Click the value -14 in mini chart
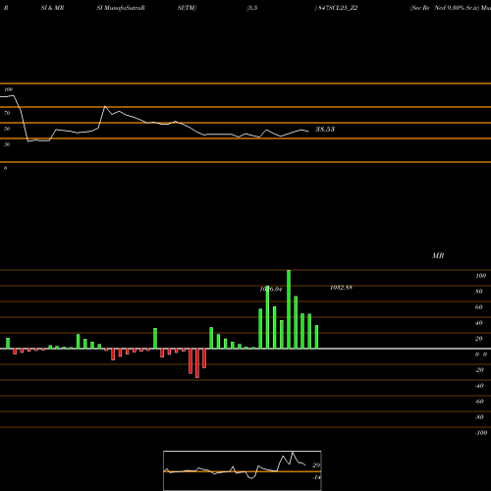The width and height of the screenshot is (491, 491). 316,477
